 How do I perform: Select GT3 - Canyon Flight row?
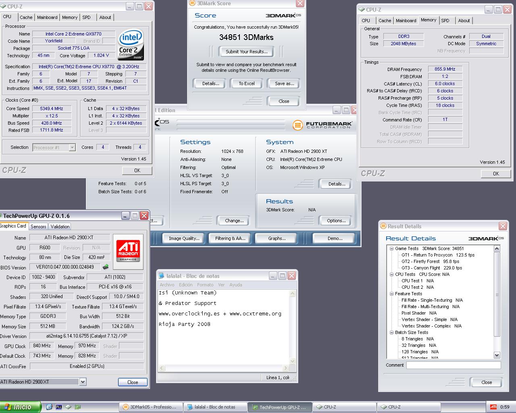pos(432,268)
